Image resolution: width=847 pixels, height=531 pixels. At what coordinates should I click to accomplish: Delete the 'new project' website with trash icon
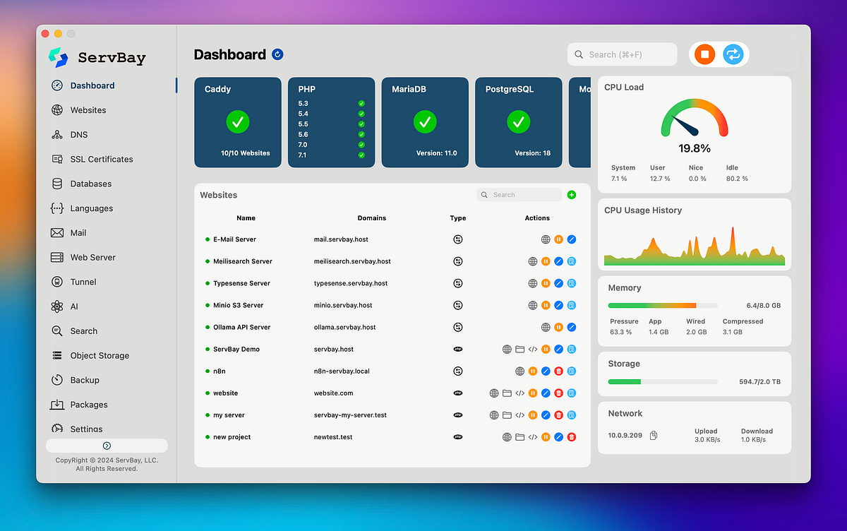pyautogui.click(x=572, y=436)
